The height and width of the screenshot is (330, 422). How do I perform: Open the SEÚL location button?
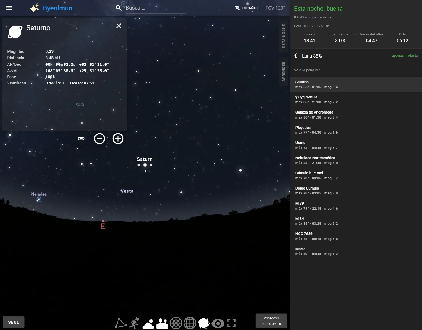tap(13, 322)
